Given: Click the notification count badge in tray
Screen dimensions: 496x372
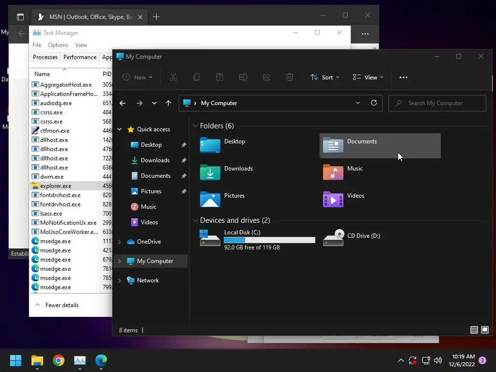Looking at the screenshot, I should [482, 360].
